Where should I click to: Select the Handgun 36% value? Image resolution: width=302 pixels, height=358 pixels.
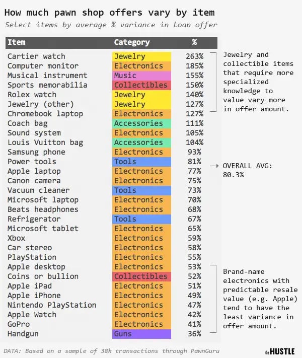194,334
